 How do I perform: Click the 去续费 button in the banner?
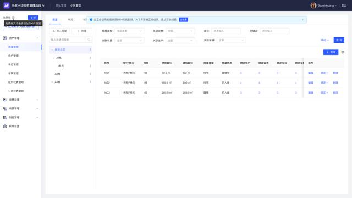coord(183,20)
